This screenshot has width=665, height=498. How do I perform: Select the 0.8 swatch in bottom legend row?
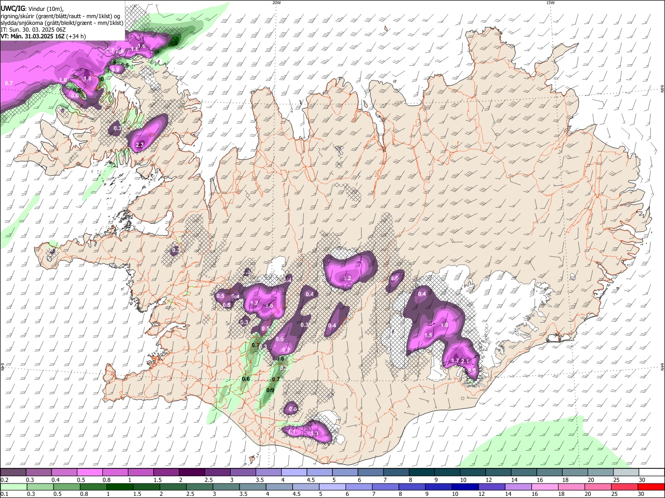click(x=93, y=487)
